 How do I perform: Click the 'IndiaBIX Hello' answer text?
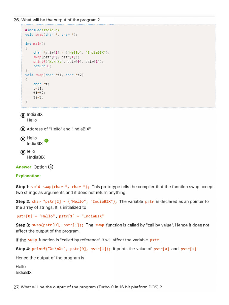click(x=35, y=117)
